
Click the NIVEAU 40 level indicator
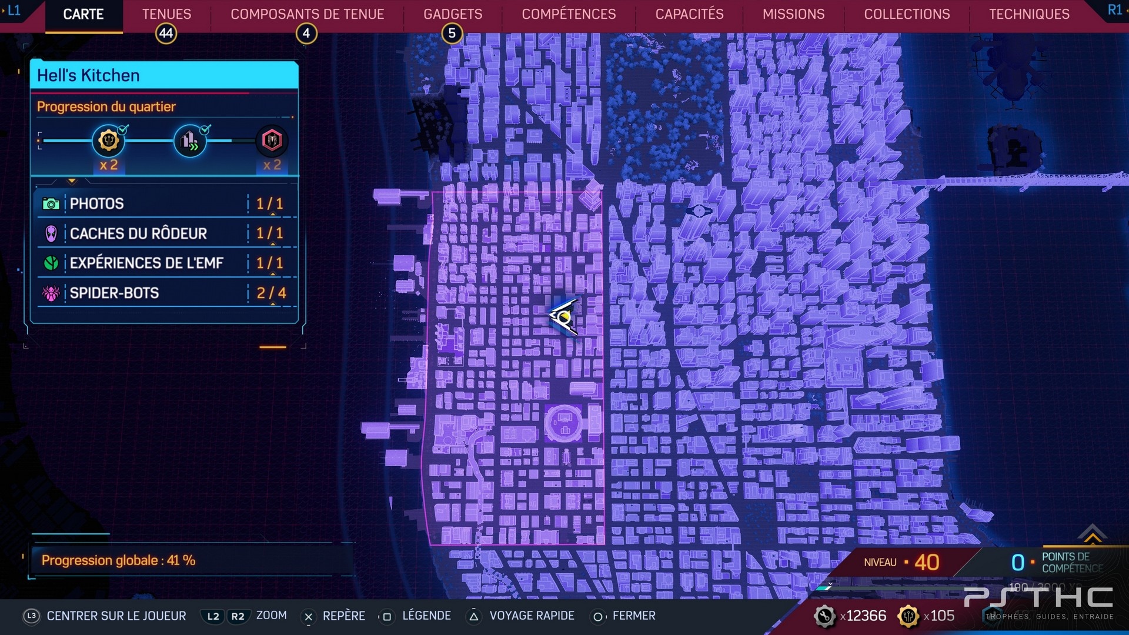[x=901, y=562]
